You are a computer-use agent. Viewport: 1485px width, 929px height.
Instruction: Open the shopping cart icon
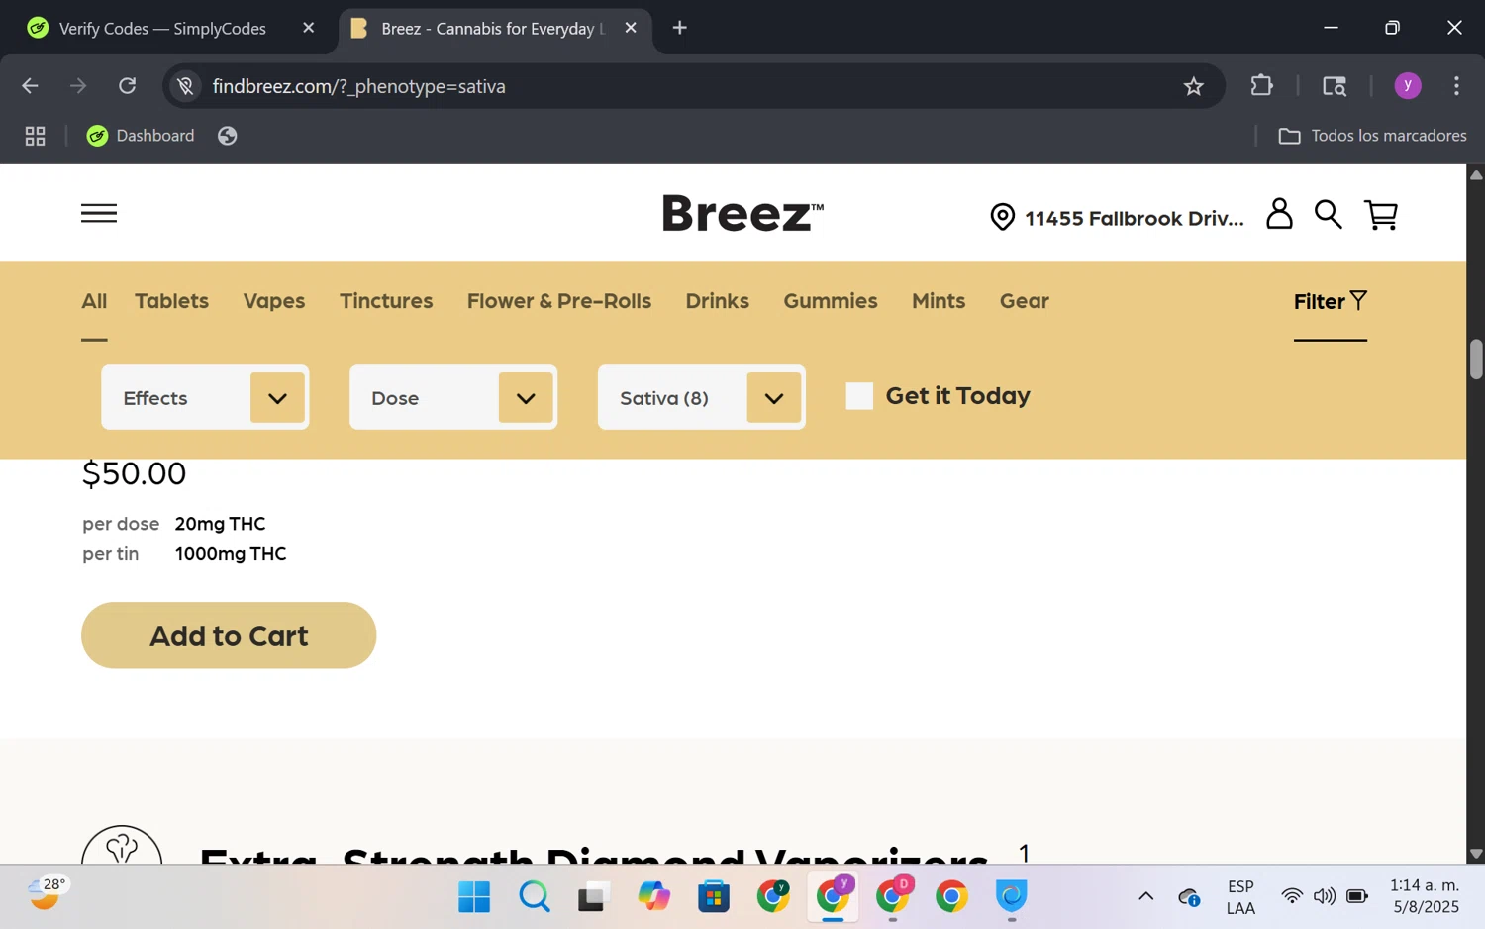tap(1381, 215)
